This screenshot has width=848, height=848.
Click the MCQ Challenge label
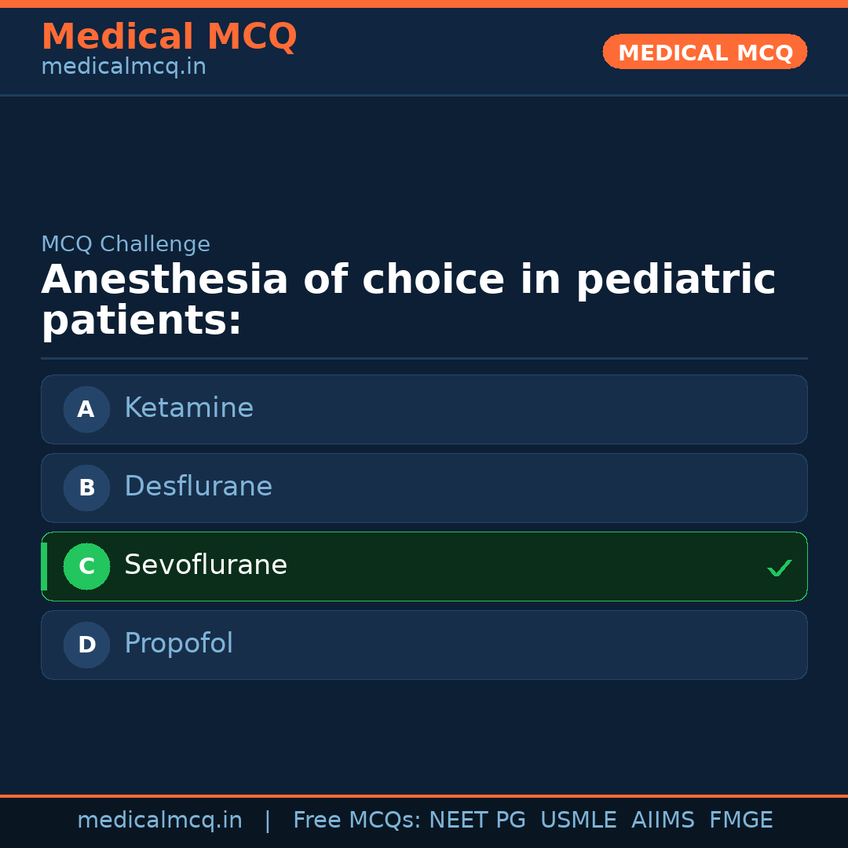point(126,244)
